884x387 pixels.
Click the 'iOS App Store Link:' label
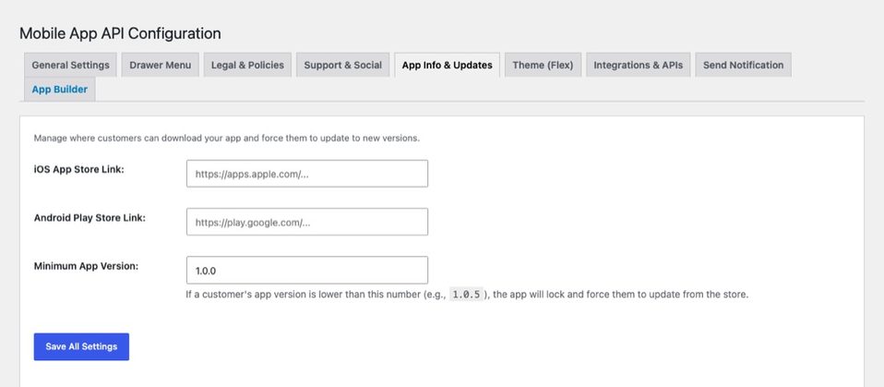(x=79, y=169)
